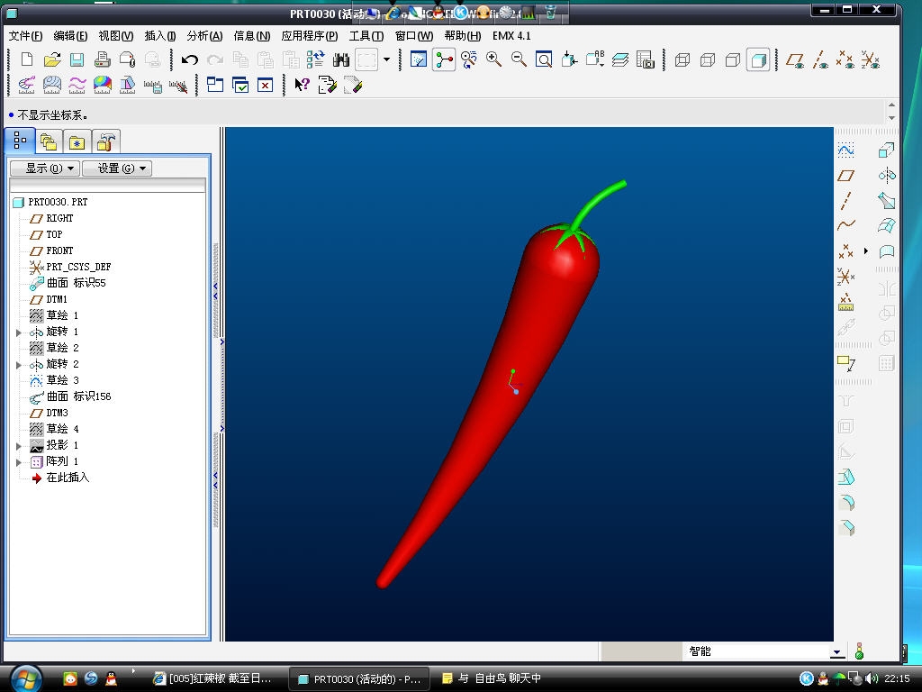Viewport: 922px width, 692px height.
Task: Select the Revolve tool in right toolbar
Action: (x=887, y=176)
